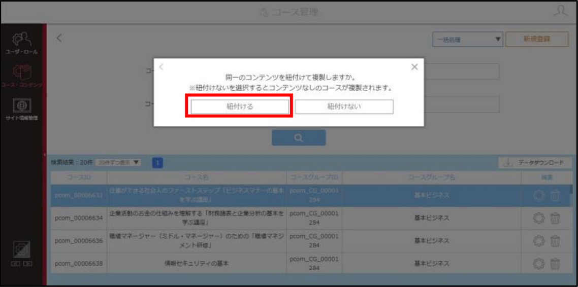Viewport: 578px width, 287px height.
Task: Click the course name starting 職場マネージャー
Action: coord(197,241)
